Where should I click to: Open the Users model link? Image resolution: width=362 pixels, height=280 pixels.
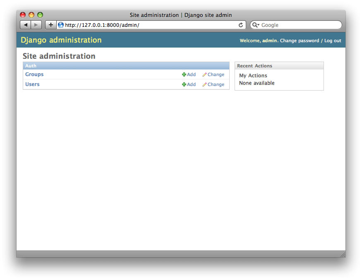click(x=32, y=84)
